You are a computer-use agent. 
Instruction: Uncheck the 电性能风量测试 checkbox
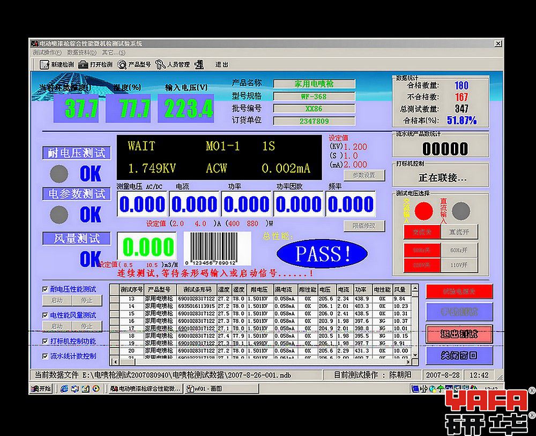coord(46,315)
